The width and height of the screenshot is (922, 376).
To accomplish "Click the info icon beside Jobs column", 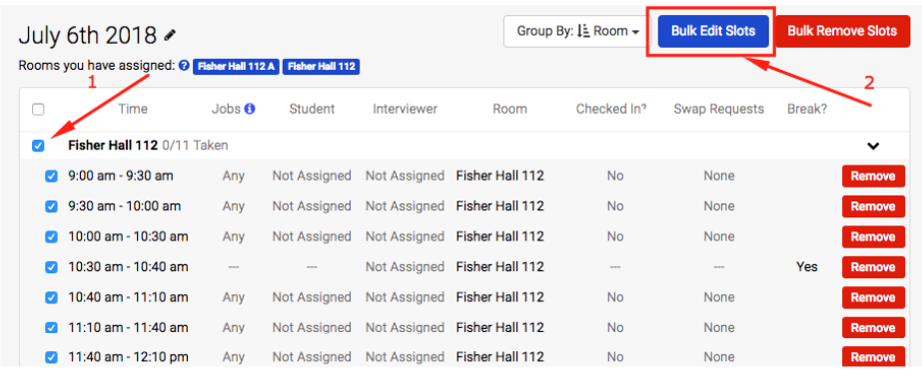I will [x=250, y=109].
